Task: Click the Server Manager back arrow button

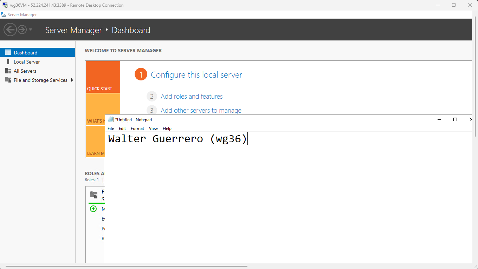Action: (x=10, y=29)
